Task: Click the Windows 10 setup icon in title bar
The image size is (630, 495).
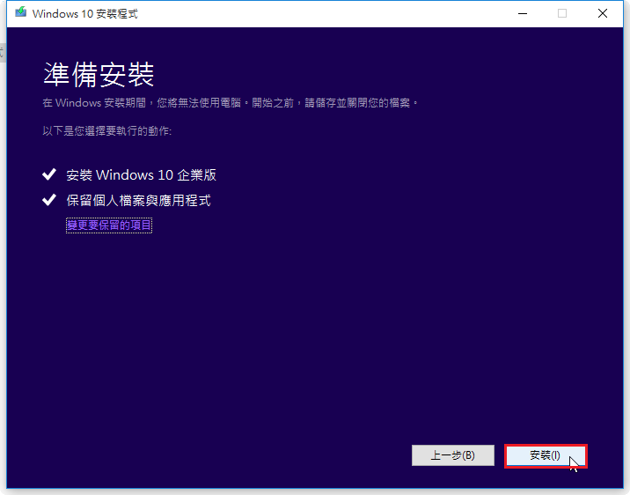Action: click(20, 13)
